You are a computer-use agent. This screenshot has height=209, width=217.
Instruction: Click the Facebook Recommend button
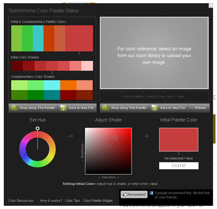[134, 194]
